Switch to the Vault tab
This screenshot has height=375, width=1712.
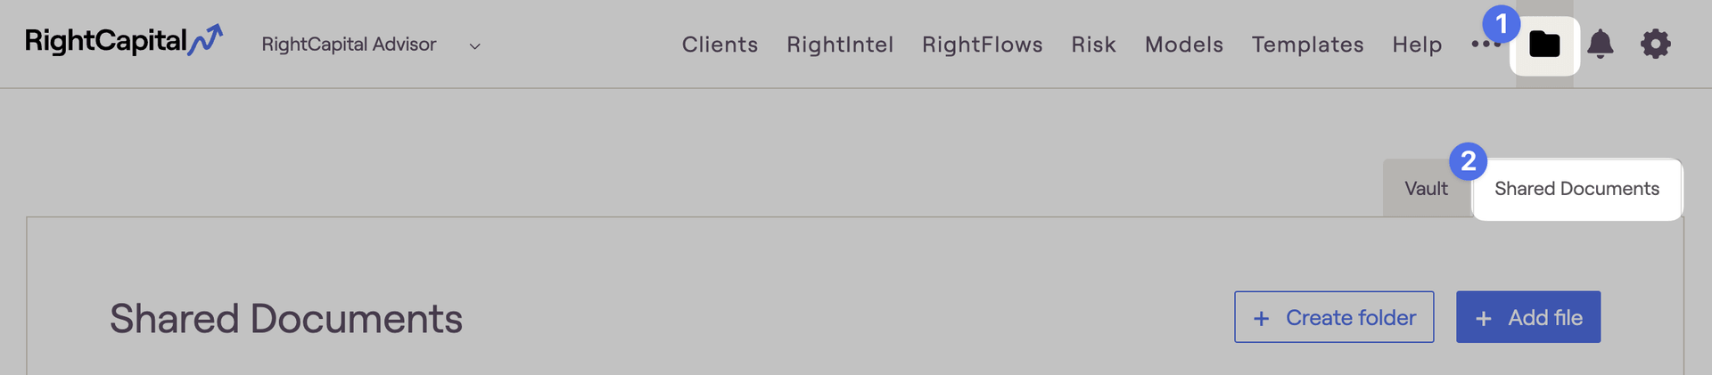[1426, 189]
